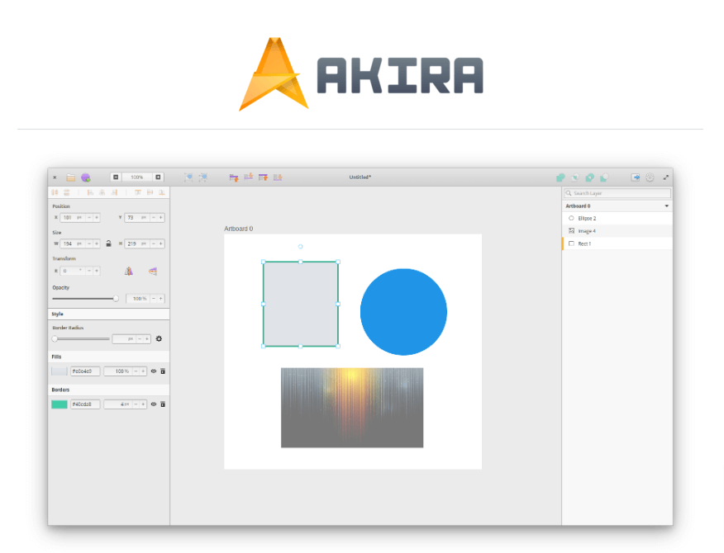Screen dimensions: 724x553
Task: Open the green border color swatch
Action: point(60,404)
